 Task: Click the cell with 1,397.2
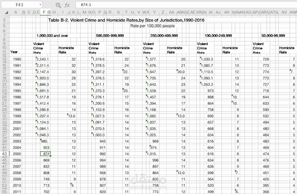pyautogui.click(x=98, y=72)
